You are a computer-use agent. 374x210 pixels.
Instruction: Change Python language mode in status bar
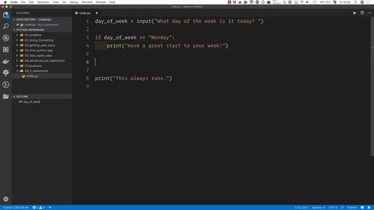tap(352, 208)
